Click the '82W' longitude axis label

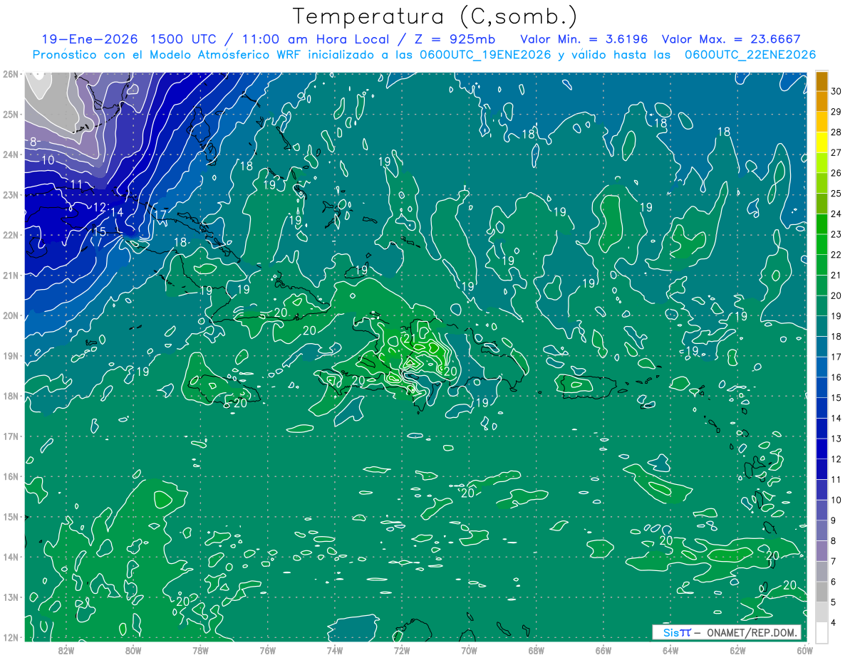(x=66, y=650)
